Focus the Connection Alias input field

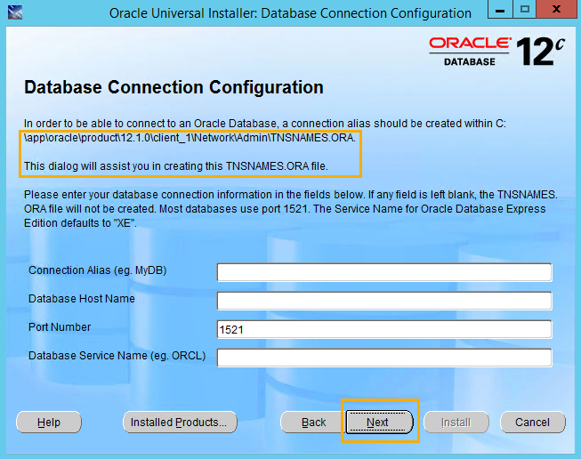point(384,273)
